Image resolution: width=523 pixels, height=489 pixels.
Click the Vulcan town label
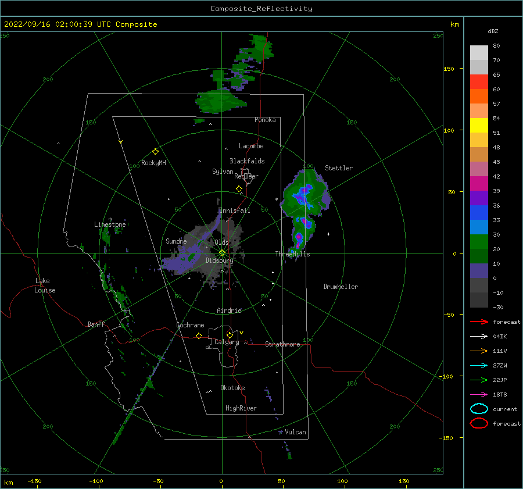pos(296,432)
